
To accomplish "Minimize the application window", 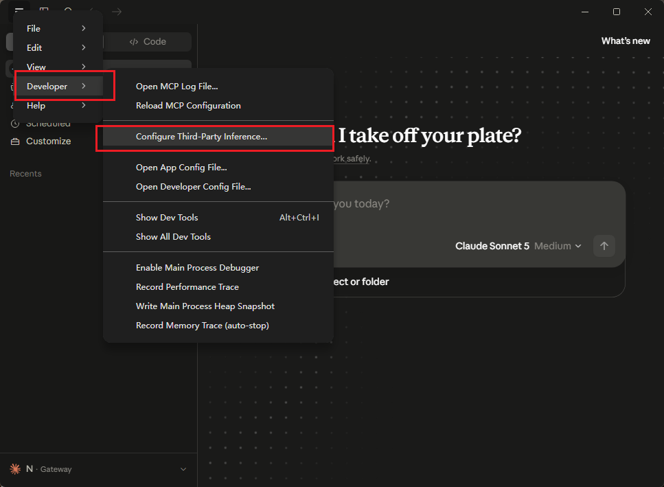I will click(585, 12).
